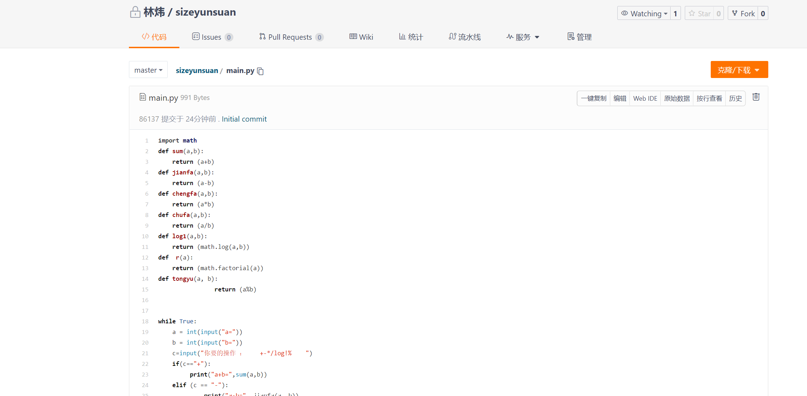Viewport: 807px width, 396px height.
Task: Click the lock icon beside repository name
Action: point(135,12)
